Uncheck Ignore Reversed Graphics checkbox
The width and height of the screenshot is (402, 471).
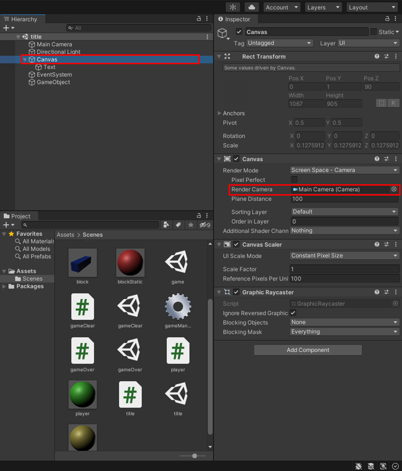[x=293, y=313]
